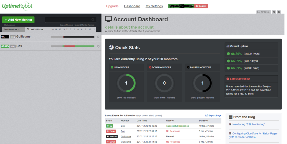Click the Latest downtime red icon
The image size is (287, 144).
(228, 79)
